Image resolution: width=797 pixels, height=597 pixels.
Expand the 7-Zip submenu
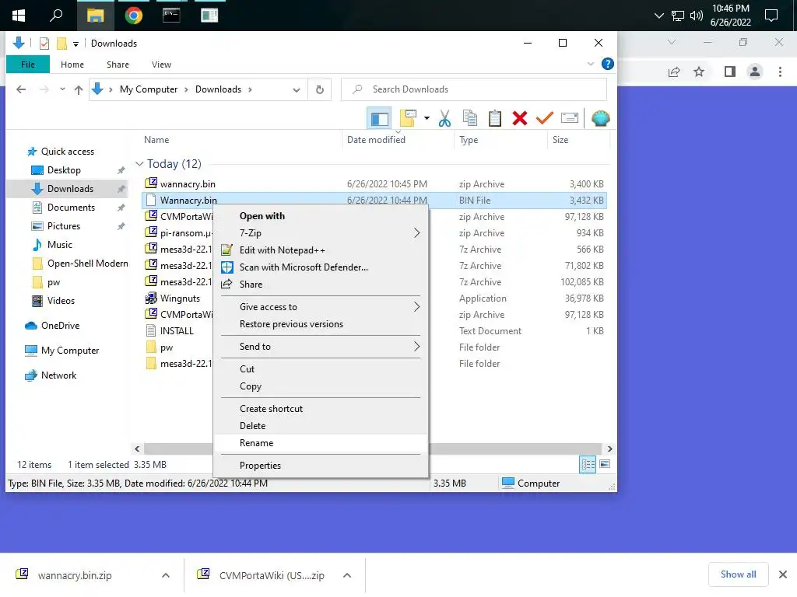click(321, 233)
